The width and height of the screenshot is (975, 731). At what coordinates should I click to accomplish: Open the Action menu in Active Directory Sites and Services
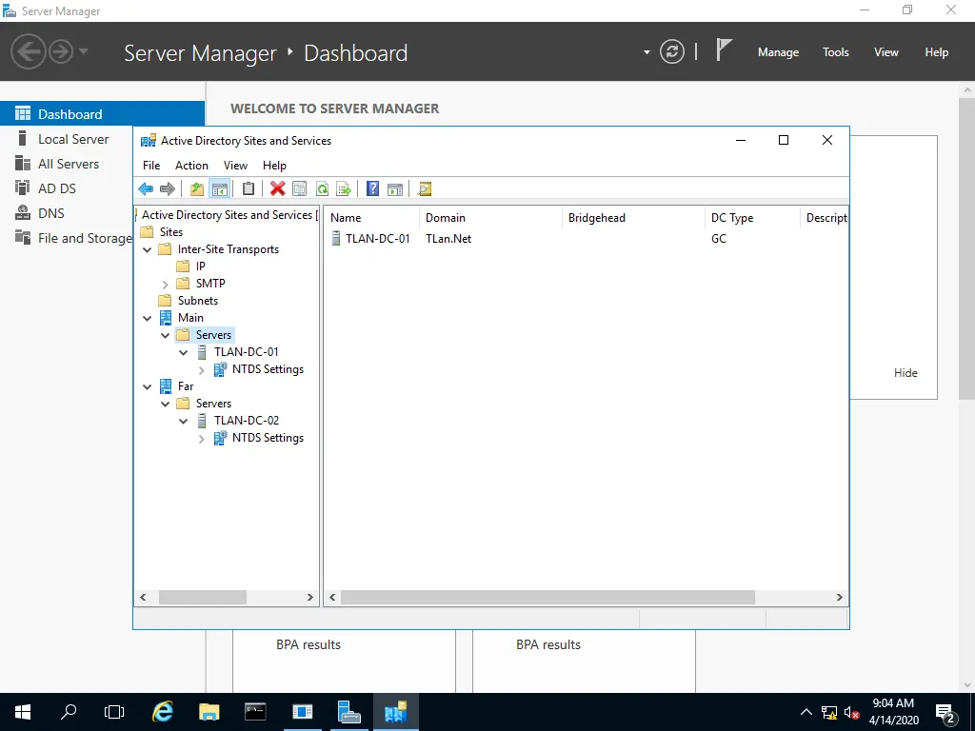click(191, 166)
